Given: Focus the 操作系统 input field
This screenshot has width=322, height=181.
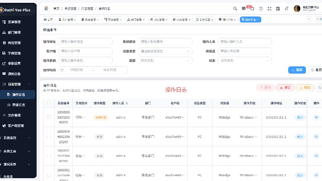Looking at the screenshot, I should [x=85, y=61].
